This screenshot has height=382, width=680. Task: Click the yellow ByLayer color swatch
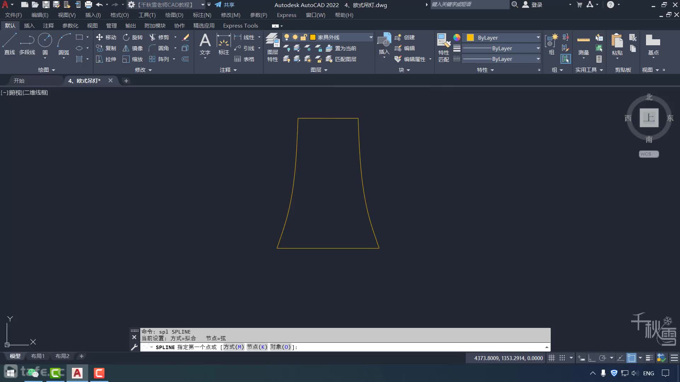click(x=470, y=37)
